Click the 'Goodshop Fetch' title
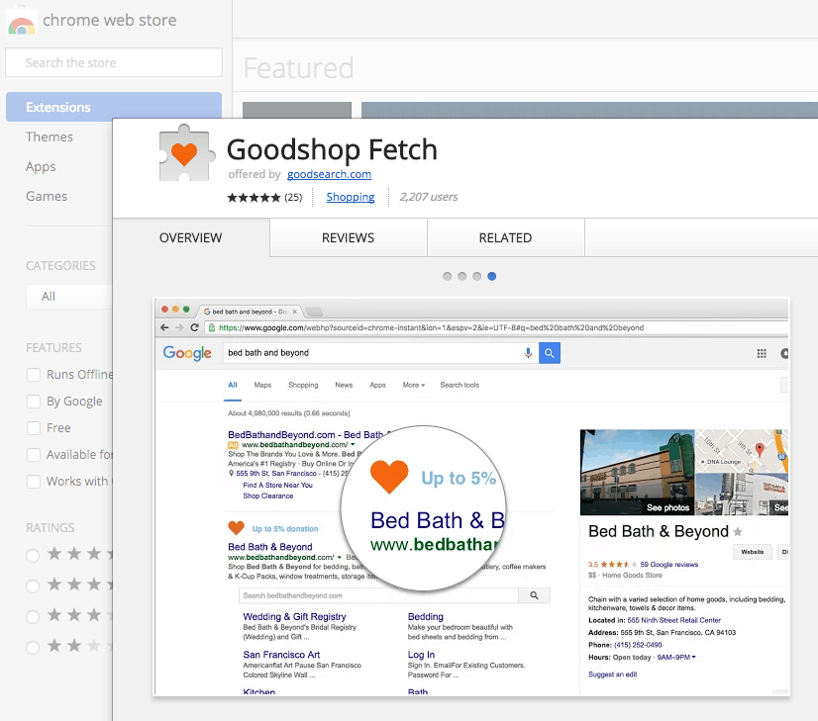818x721 pixels. [x=333, y=150]
